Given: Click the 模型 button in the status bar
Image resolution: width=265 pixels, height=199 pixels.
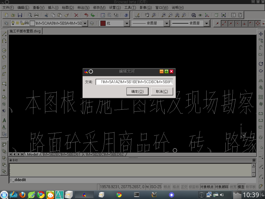Looking at the screenshot, I should (x=241, y=187).
